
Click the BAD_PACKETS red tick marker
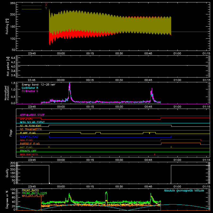coord(155,154)
